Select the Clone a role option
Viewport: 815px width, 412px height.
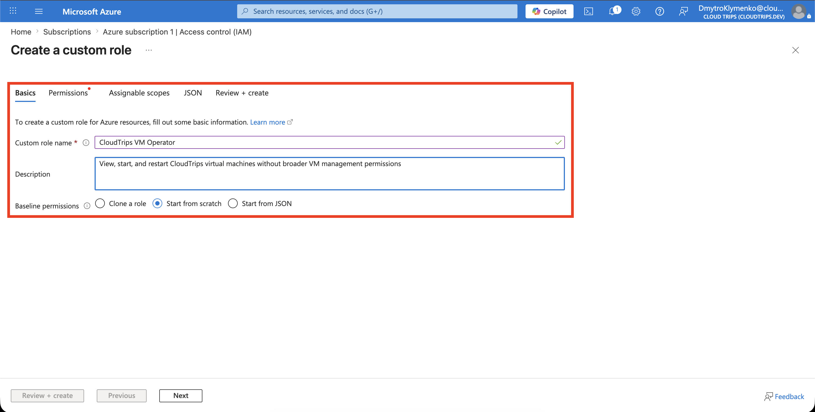(x=100, y=204)
